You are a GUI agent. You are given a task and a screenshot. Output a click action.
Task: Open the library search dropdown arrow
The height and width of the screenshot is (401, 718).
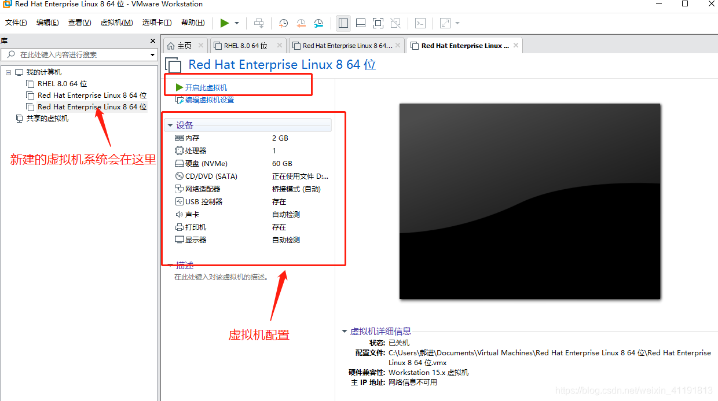pyautogui.click(x=153, y=55)
